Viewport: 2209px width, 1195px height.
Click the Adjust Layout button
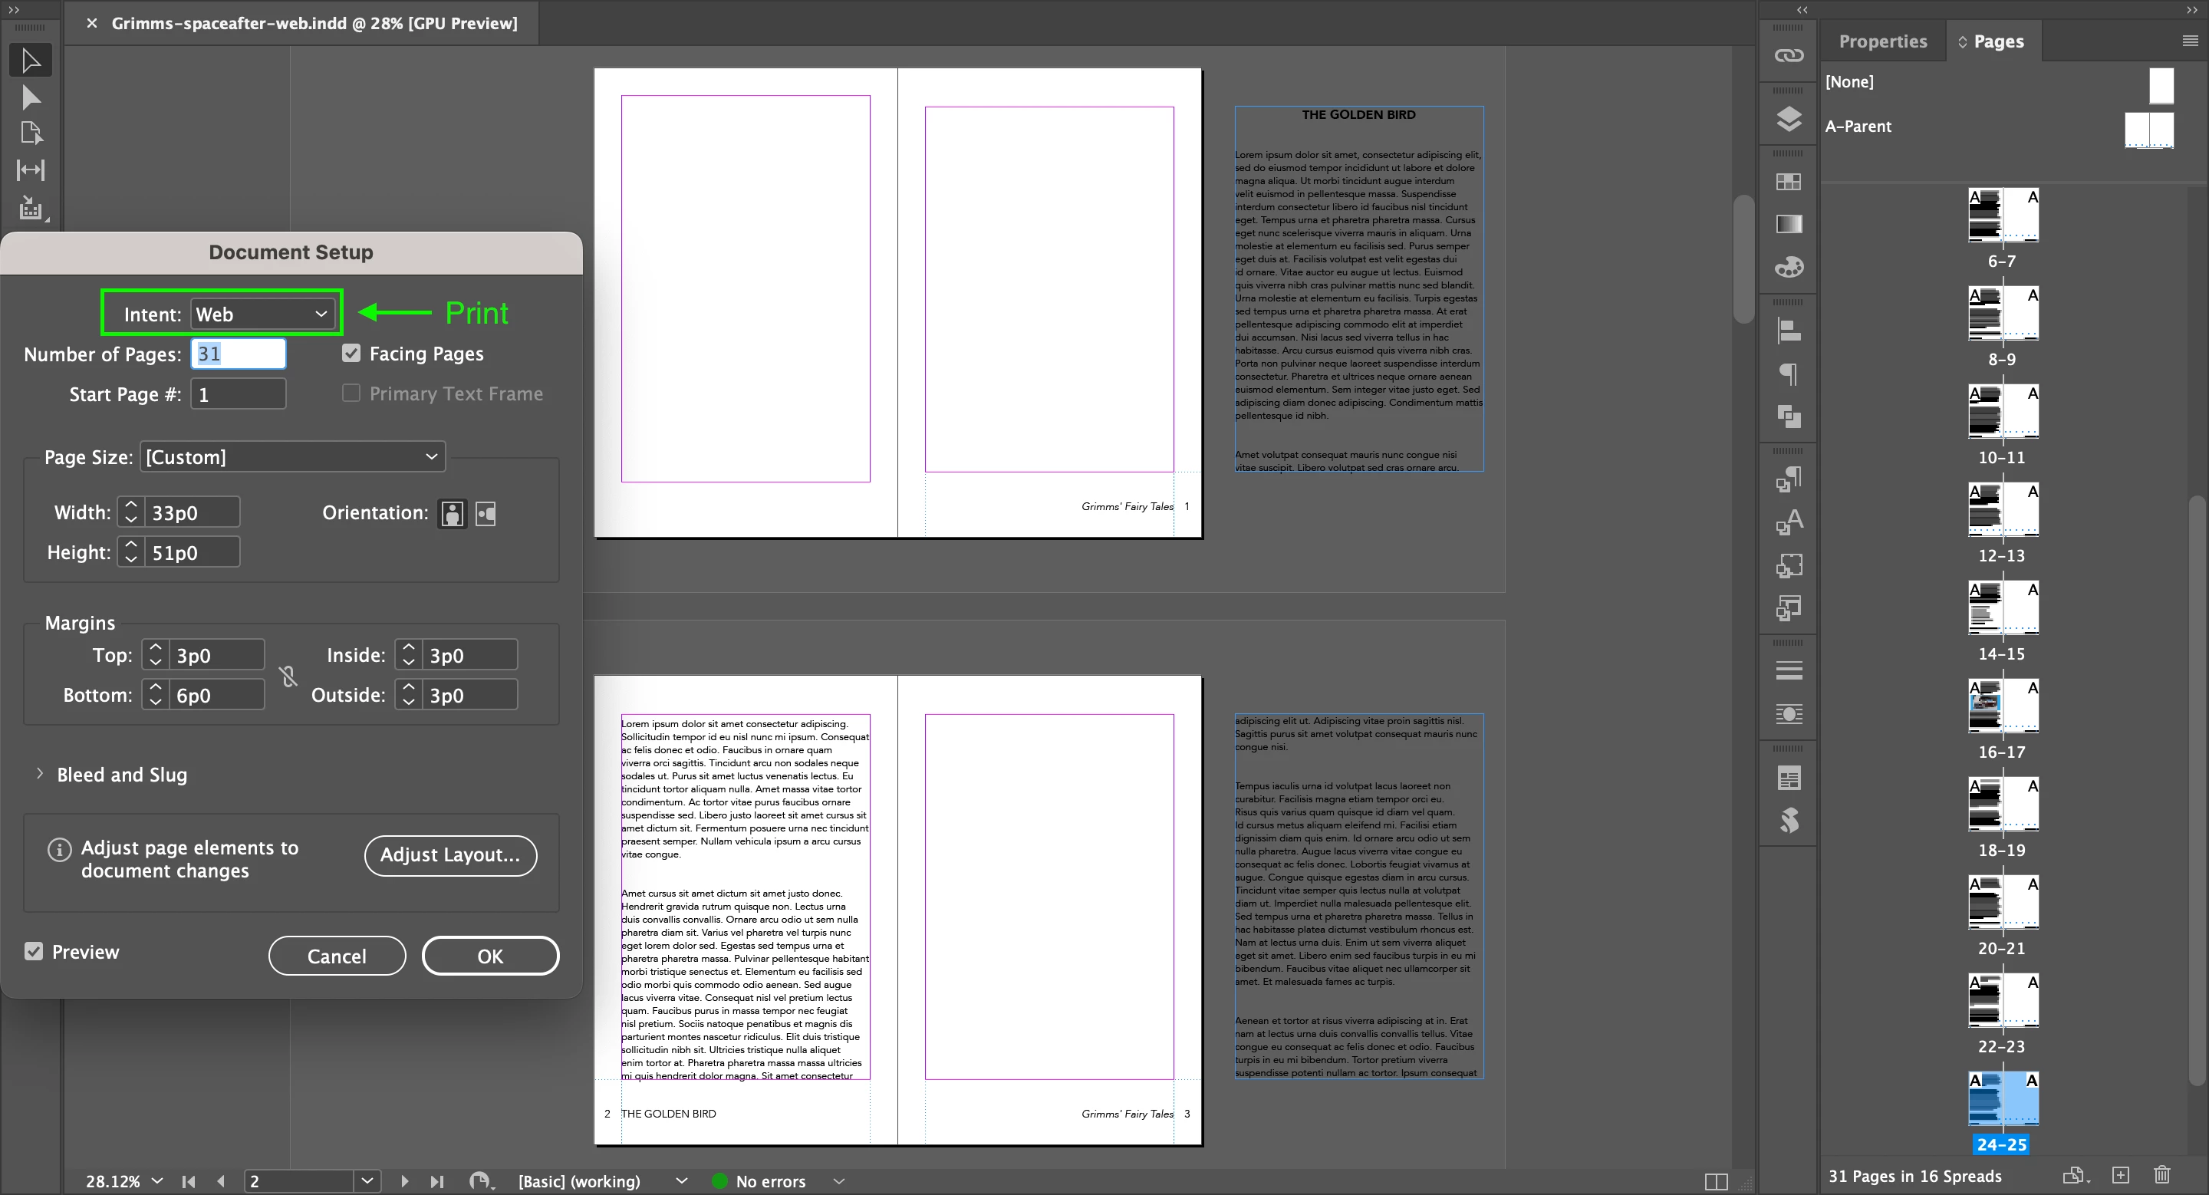450,854
